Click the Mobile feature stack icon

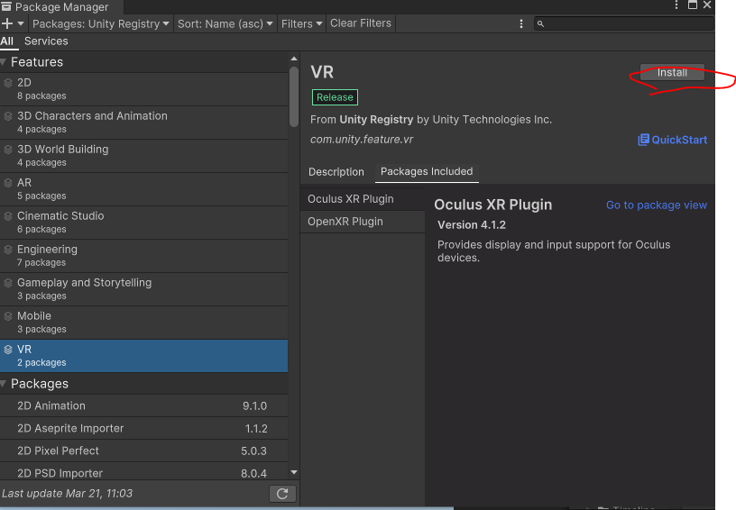8,316
